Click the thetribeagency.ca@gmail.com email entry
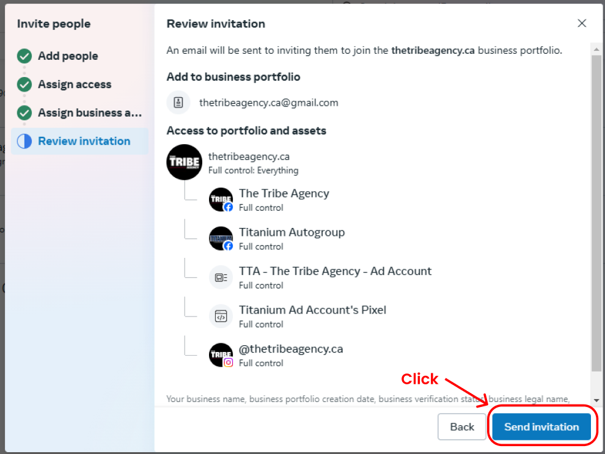The width and height of the screenshot is (605, 454). tap(268, 103)
